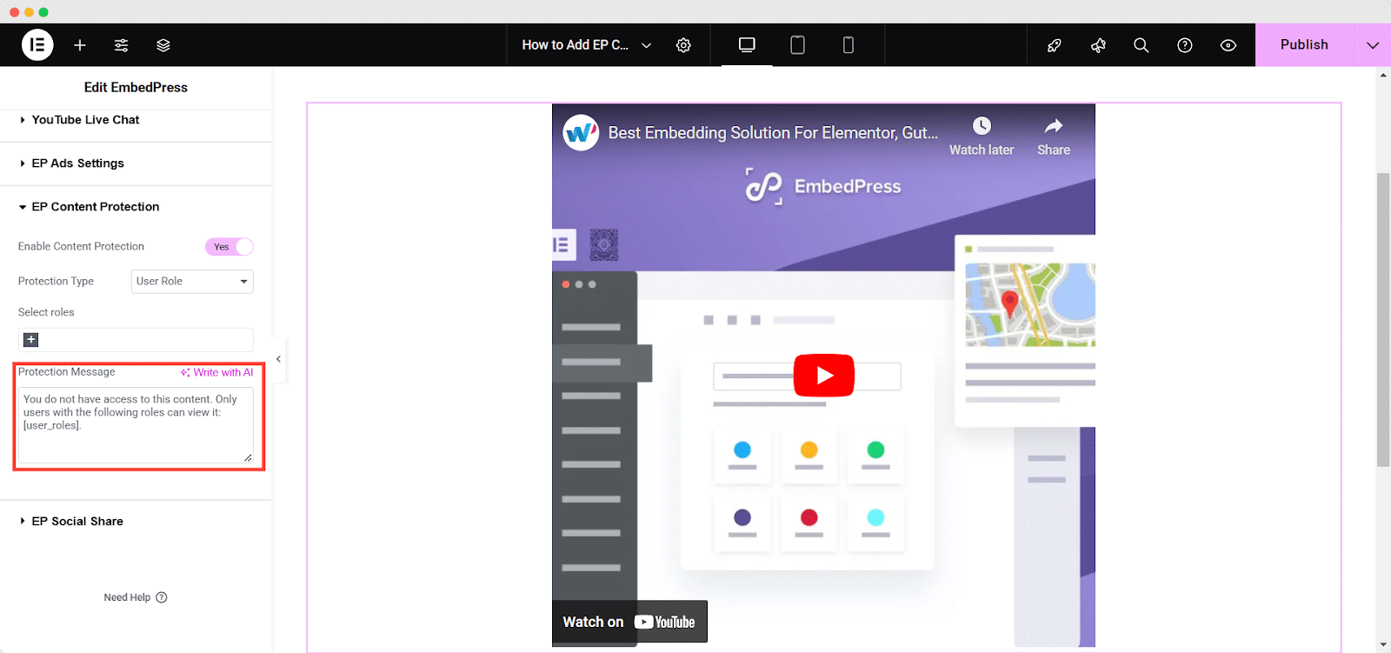Open the rocket launch icon
Viewport: 1391px width, 653px height.
[1055, 45]
